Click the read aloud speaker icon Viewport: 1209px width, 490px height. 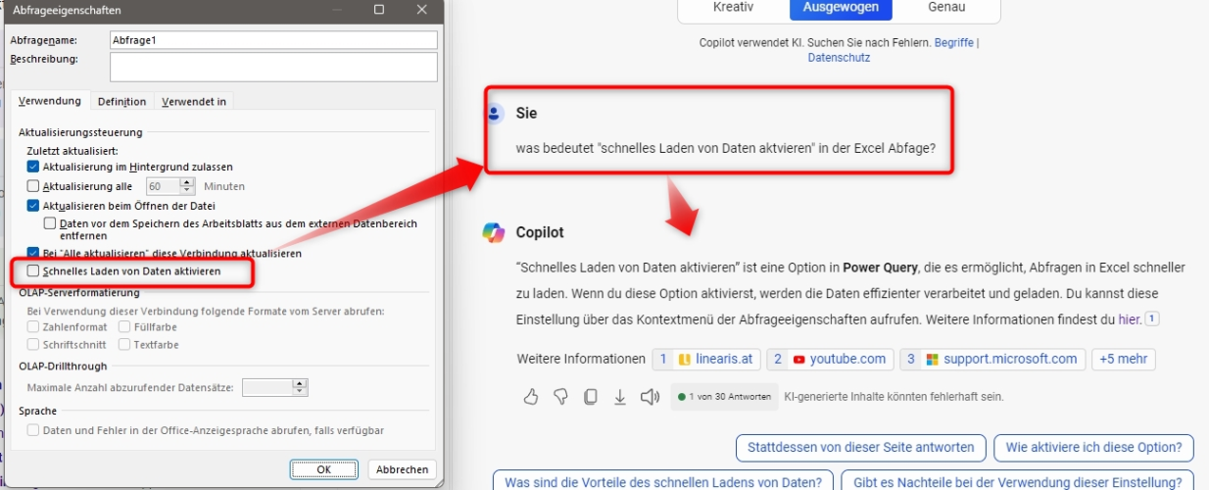[x=650, y=397]
